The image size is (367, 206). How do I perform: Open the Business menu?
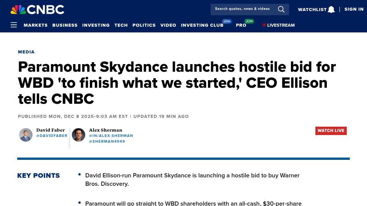click(x=65, y=25)
